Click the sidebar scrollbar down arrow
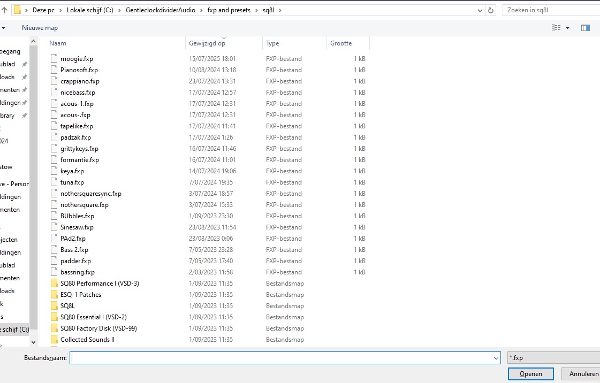 (33, 342)
